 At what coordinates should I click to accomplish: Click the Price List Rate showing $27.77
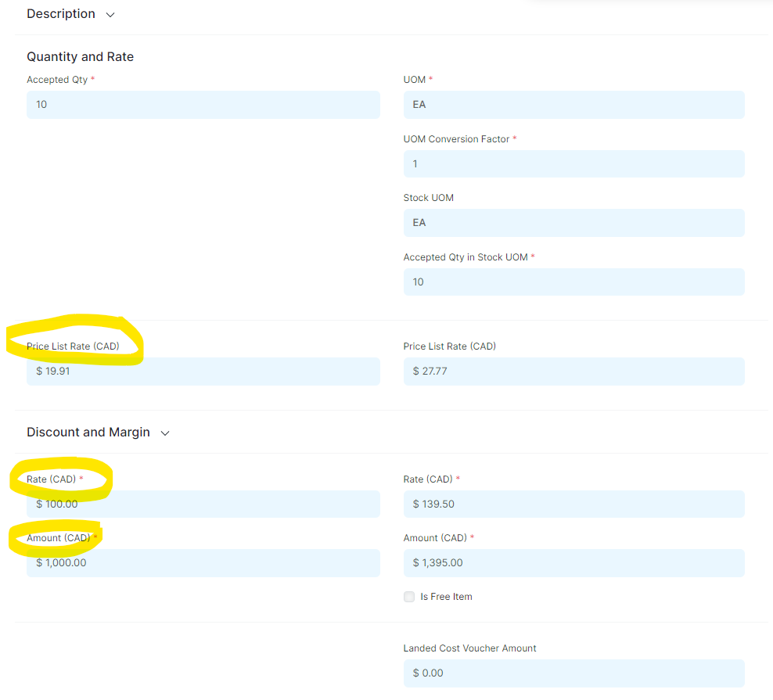tap(573, 371)
